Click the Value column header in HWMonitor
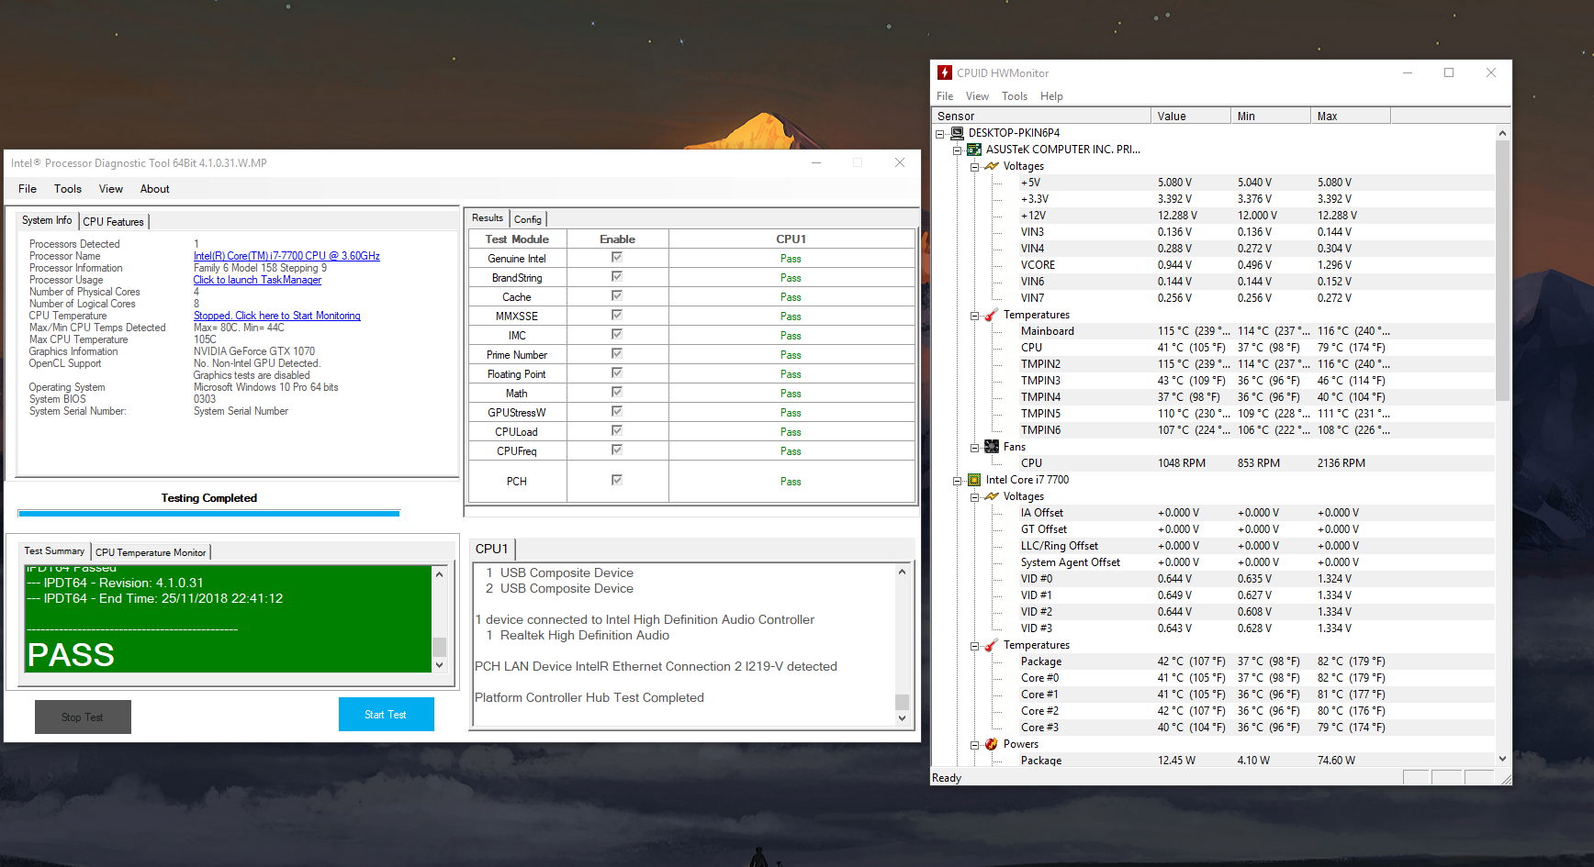Screen dimensions: 1594x867 [x=1190, y=117]
